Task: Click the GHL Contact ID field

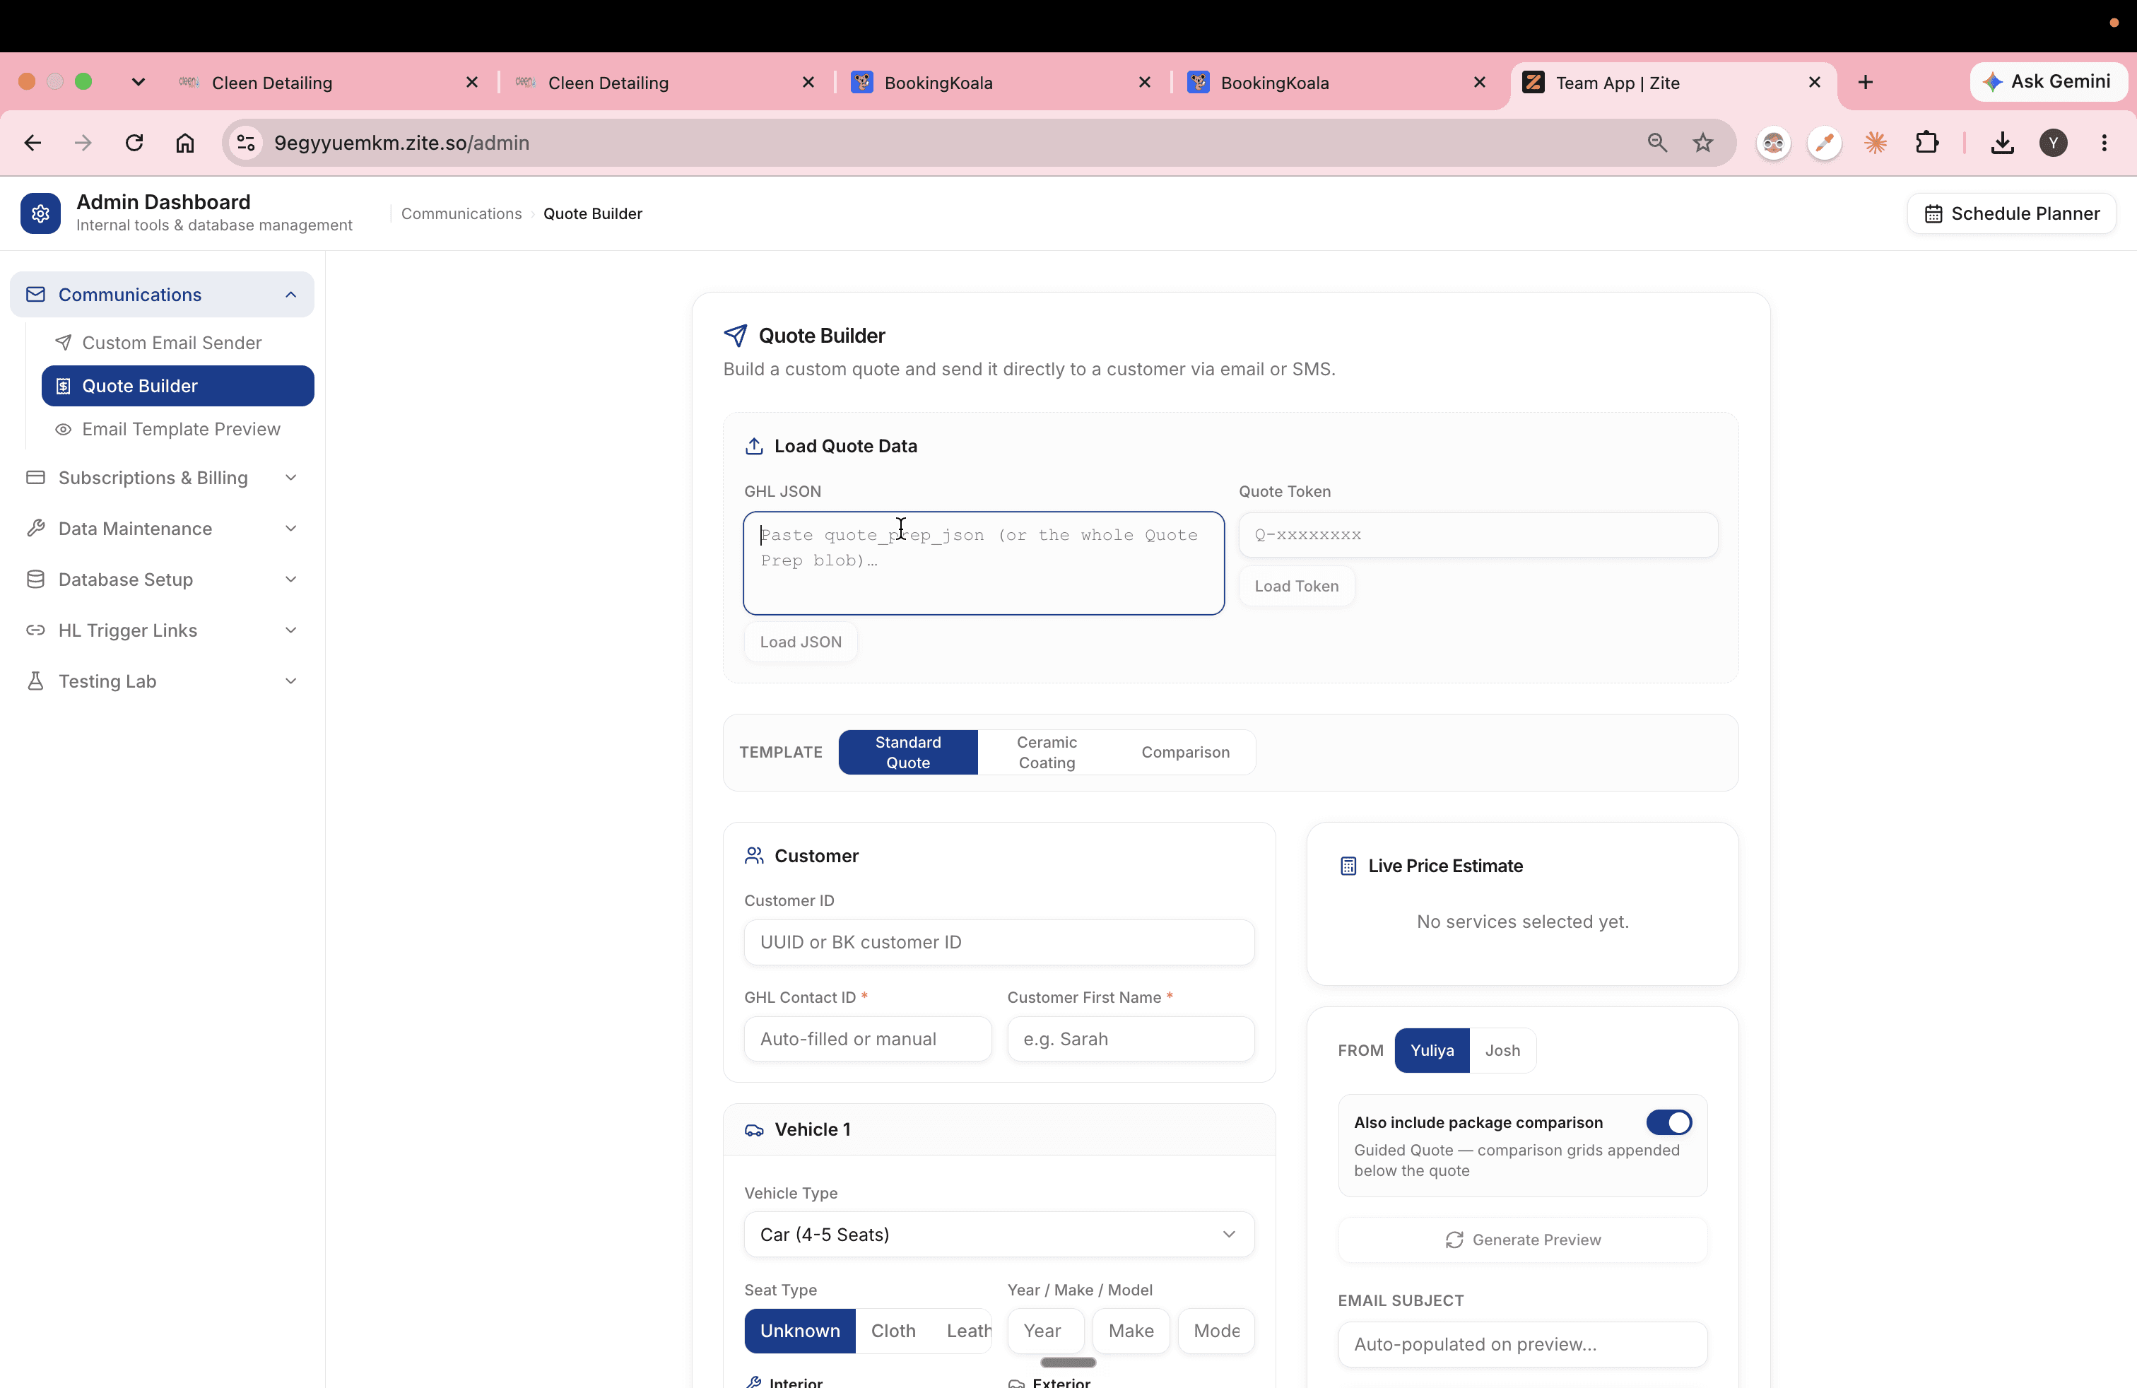Action: [x=867, y=1040]
